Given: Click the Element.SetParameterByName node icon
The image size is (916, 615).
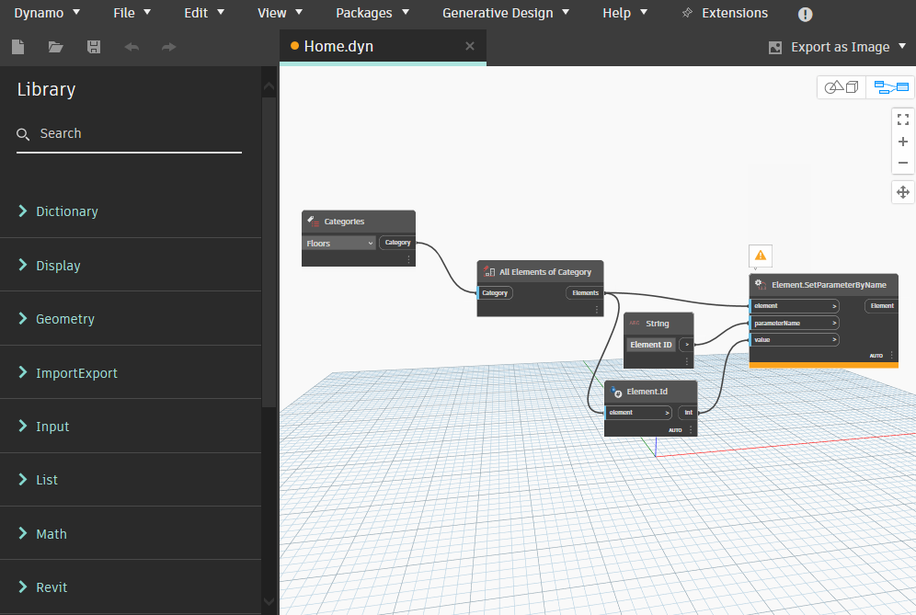Looking at the screenshot, I should (761, 284).
